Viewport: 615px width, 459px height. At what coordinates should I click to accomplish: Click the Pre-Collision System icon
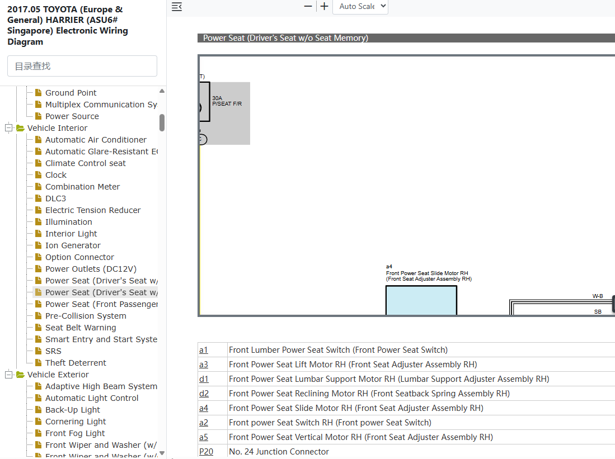[x=39, y=316]
